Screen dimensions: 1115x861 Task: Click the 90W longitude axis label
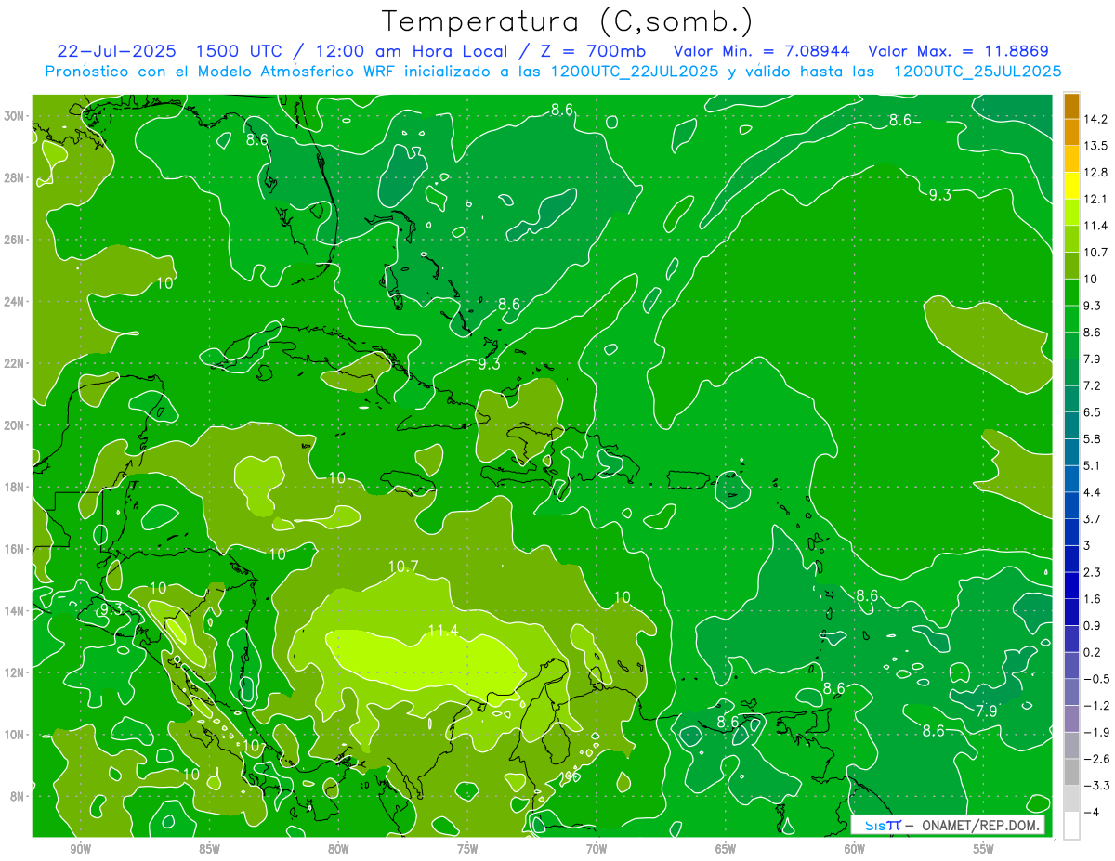(80, 849)
